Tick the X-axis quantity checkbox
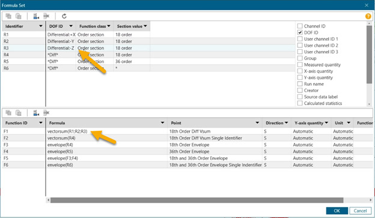Image resolution: width=375 pixels, height=218 pixels. tap(300, 71)
